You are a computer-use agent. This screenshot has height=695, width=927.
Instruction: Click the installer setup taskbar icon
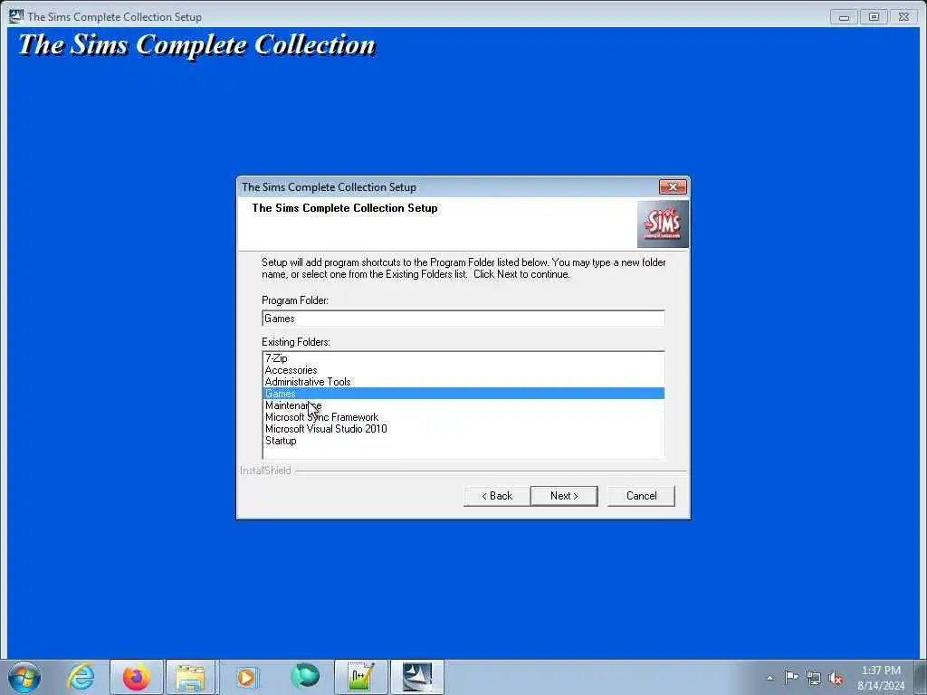(x=416, y=677)
